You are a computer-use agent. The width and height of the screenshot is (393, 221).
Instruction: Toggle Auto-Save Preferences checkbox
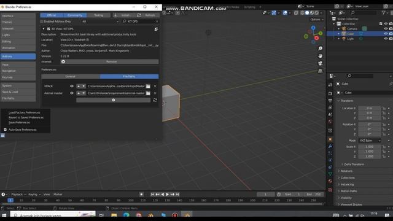6,130
